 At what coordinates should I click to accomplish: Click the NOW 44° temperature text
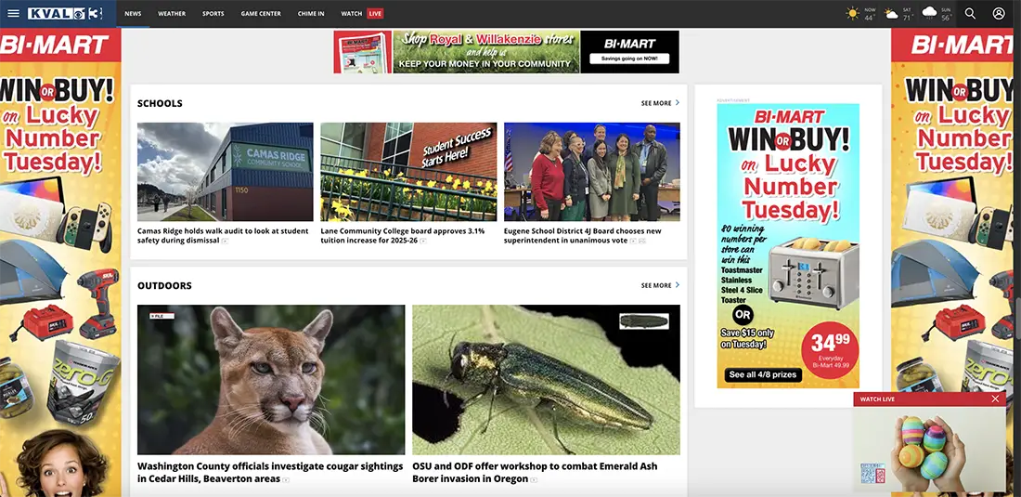[870, 14]
